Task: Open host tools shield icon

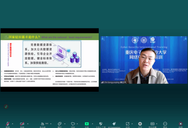Action: (101, 125)
